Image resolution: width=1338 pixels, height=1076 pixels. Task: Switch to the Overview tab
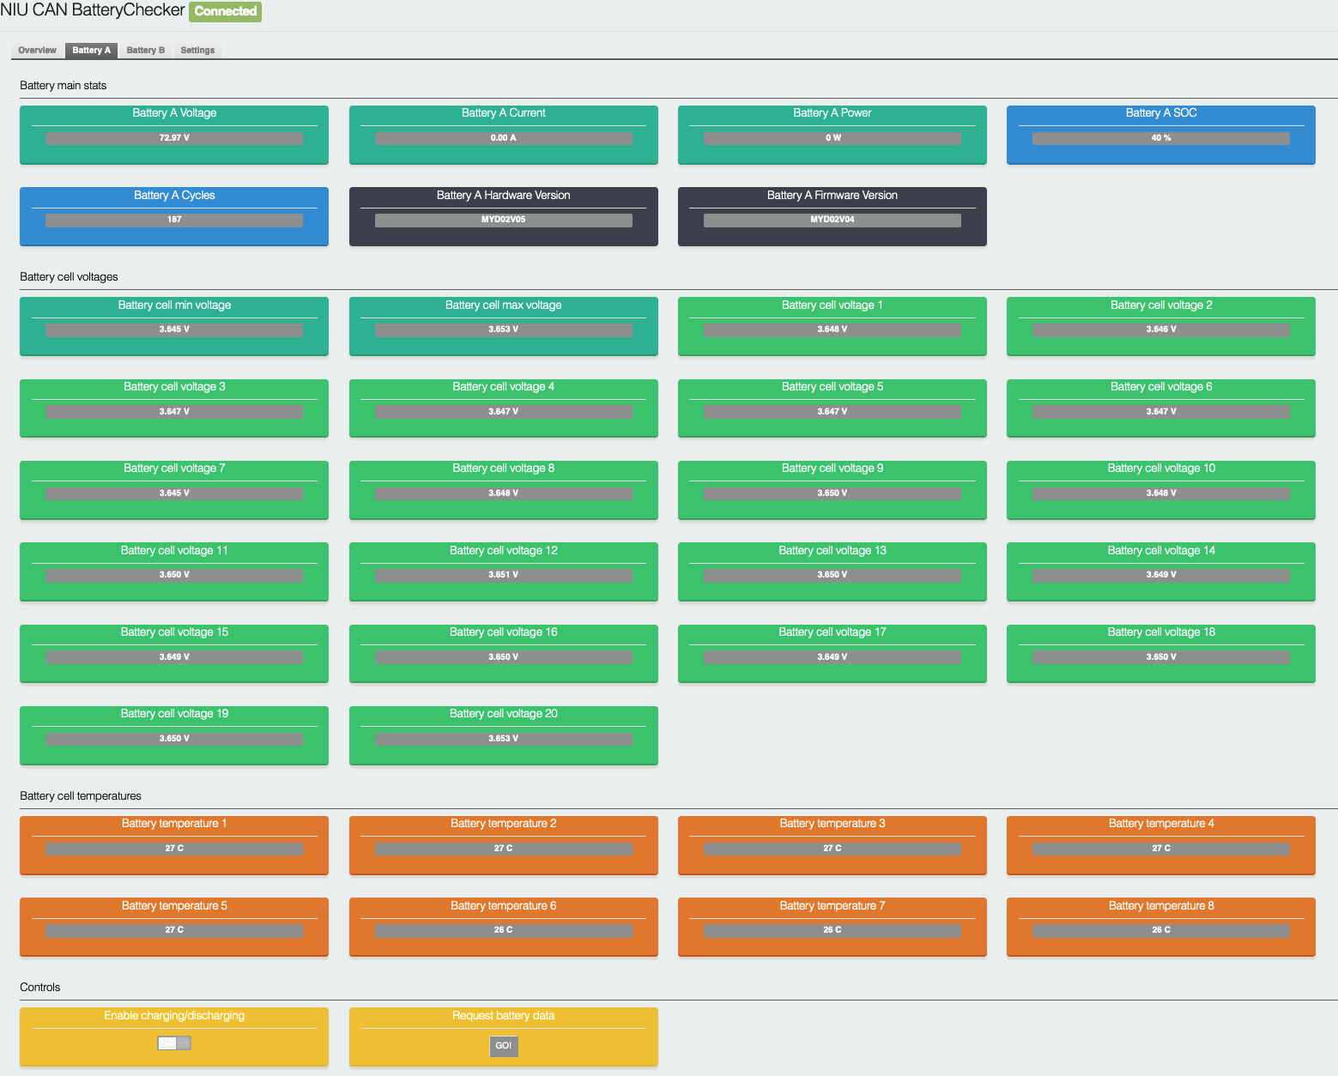pos(37,51)
